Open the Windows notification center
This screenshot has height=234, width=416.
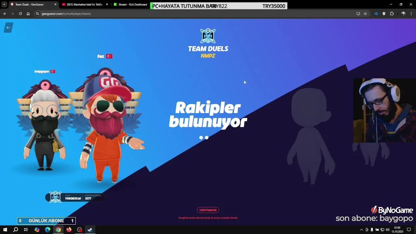point(409,230)
